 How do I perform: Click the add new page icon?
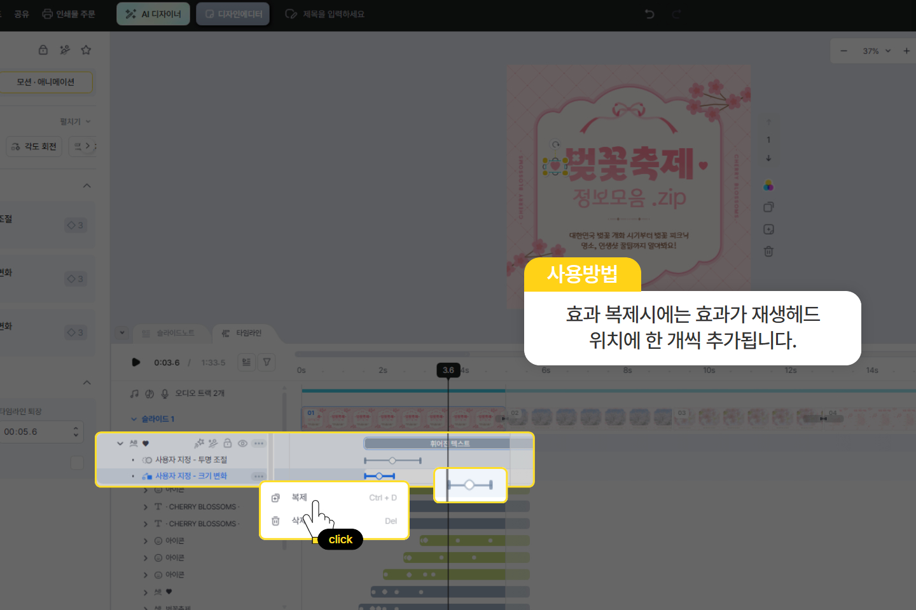pos(768,229)
